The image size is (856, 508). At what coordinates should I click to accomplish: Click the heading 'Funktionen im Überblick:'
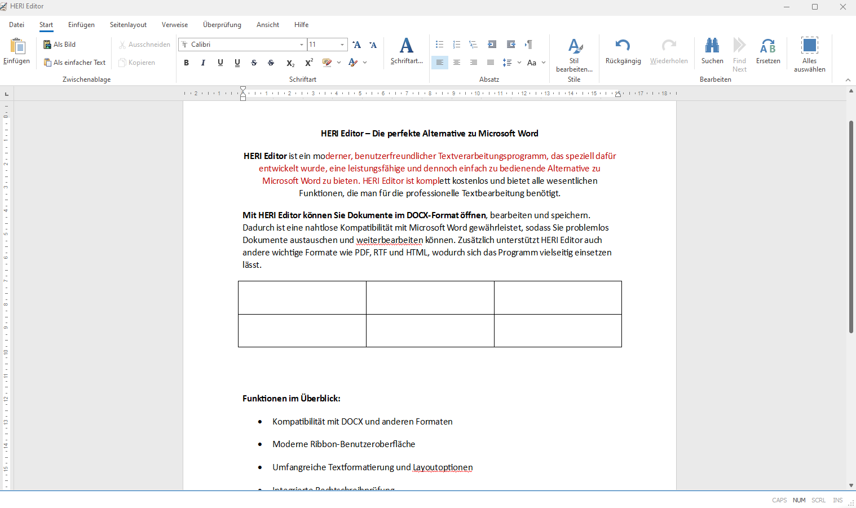(x=292, y=399)
